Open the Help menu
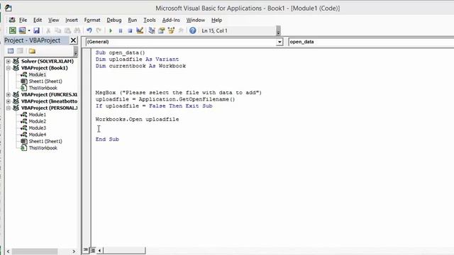The width and height of the screenshot is (454, 255). point(216,20)
